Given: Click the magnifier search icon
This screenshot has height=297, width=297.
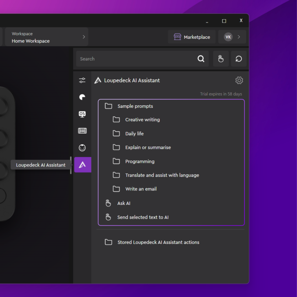Looking at the screenshot, I should [x=201, y=59].
